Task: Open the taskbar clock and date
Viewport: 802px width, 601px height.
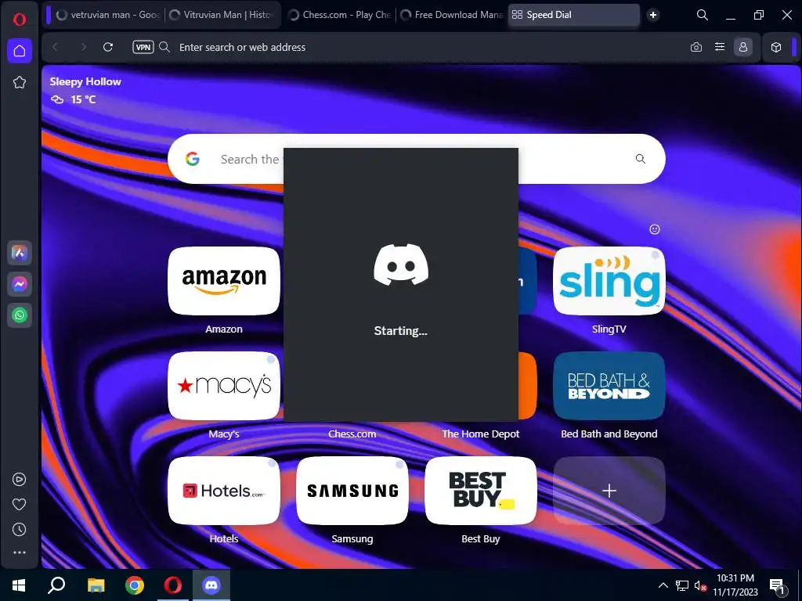Action: [735, 585]
